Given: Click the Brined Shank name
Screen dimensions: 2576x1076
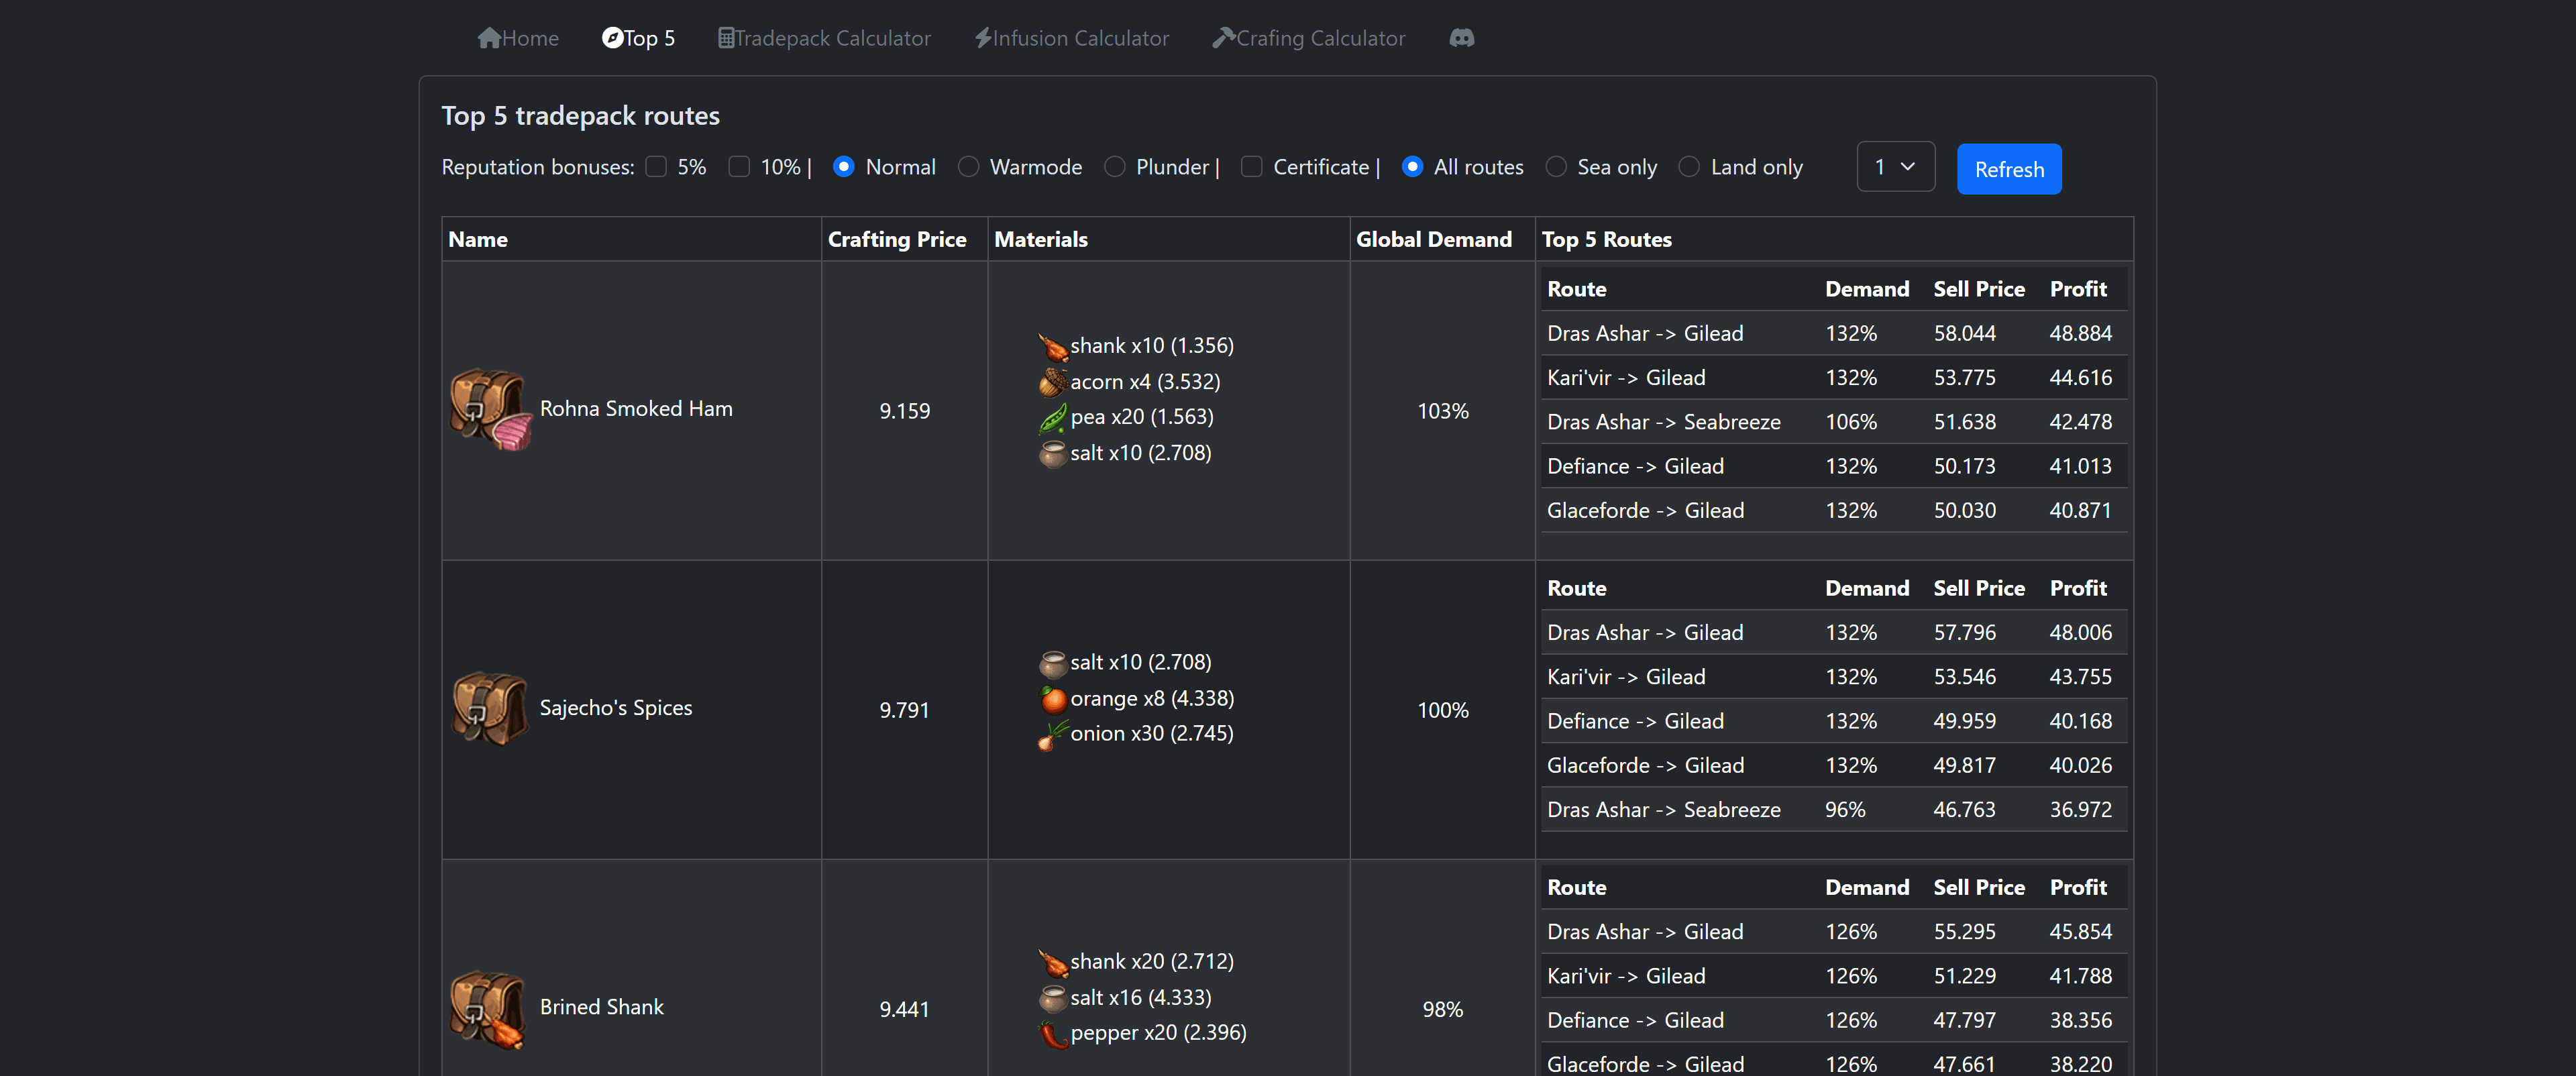Looking at the screenshot, I should coord(602,1007).
